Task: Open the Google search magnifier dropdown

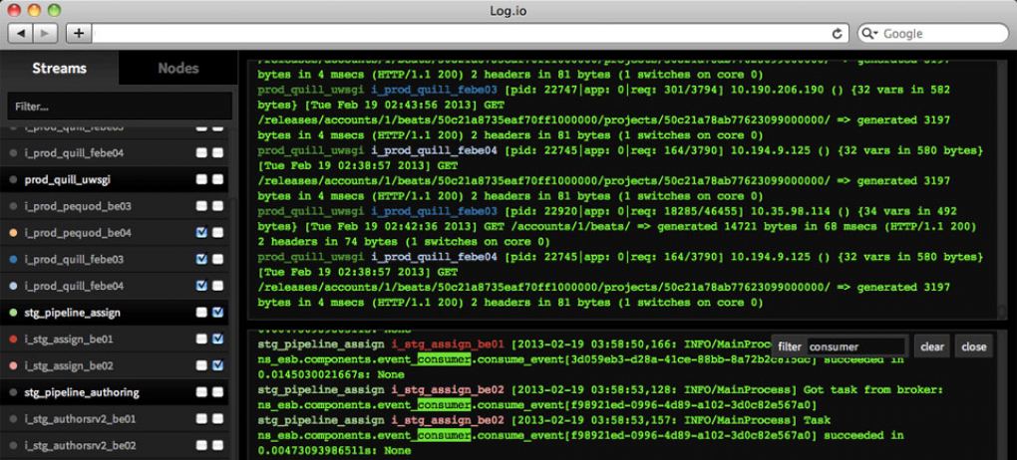Action: click(871, 34)
